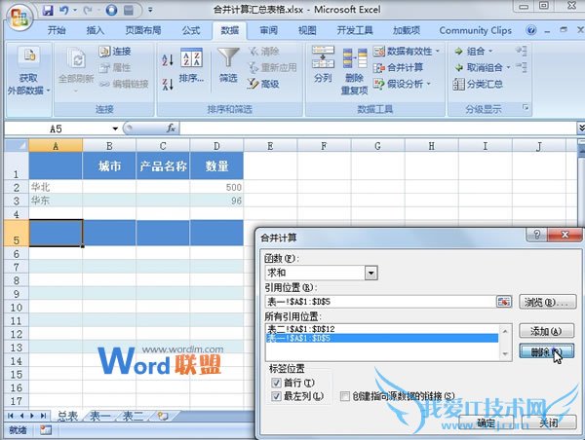Click Properties (属性) in Connections group
This screenshot has width=585, height=440.
(x=115, y=67)
